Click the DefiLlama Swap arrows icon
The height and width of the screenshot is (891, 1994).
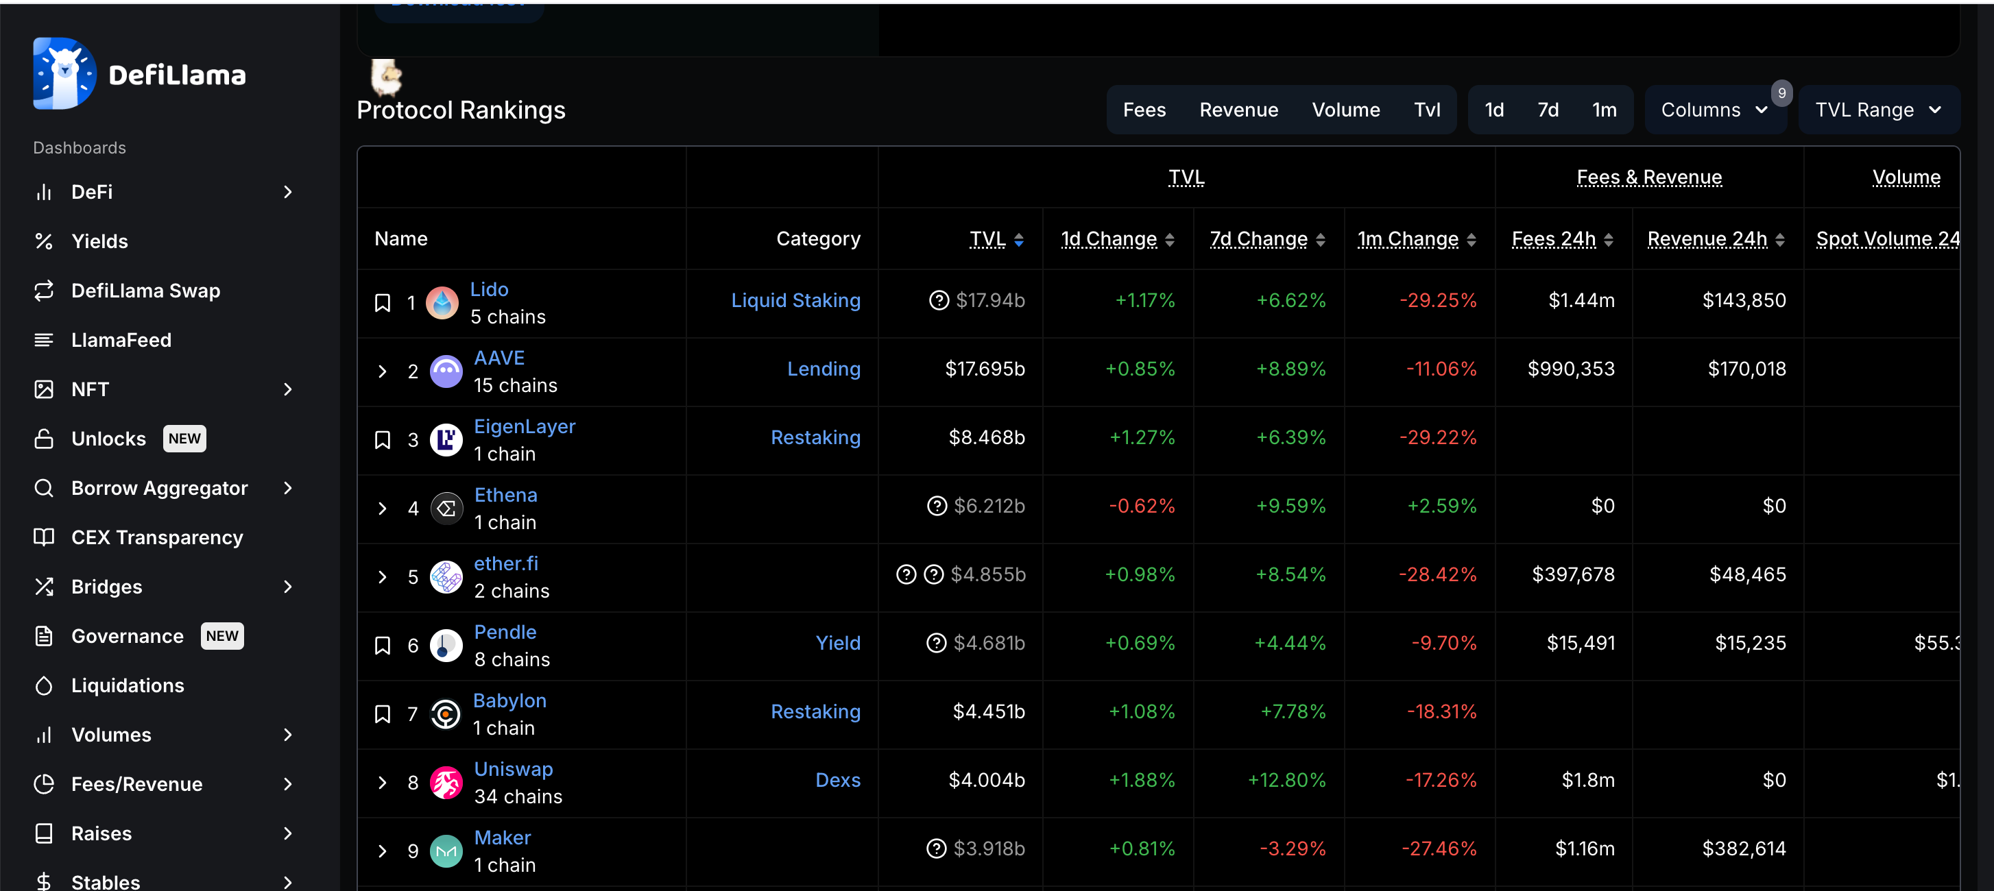coord(44,291)
